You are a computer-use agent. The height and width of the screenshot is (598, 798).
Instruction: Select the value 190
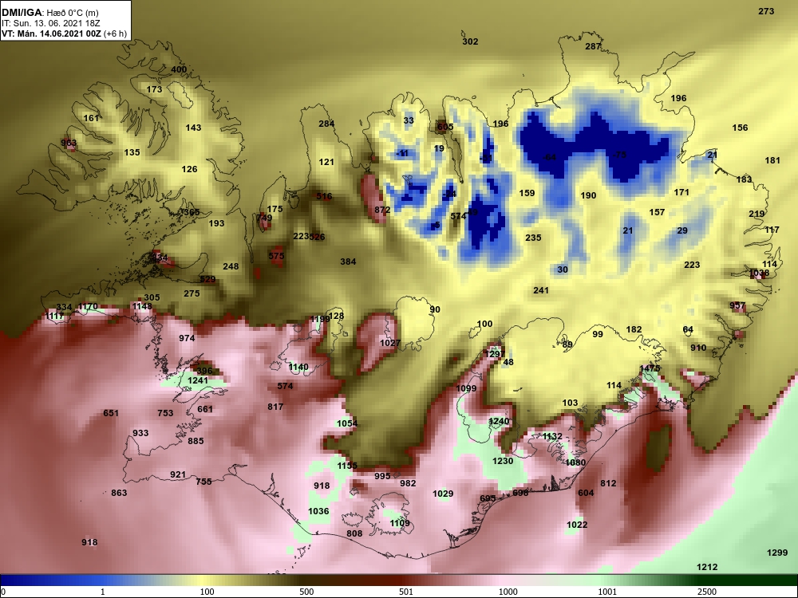click(x=588, y=195)
